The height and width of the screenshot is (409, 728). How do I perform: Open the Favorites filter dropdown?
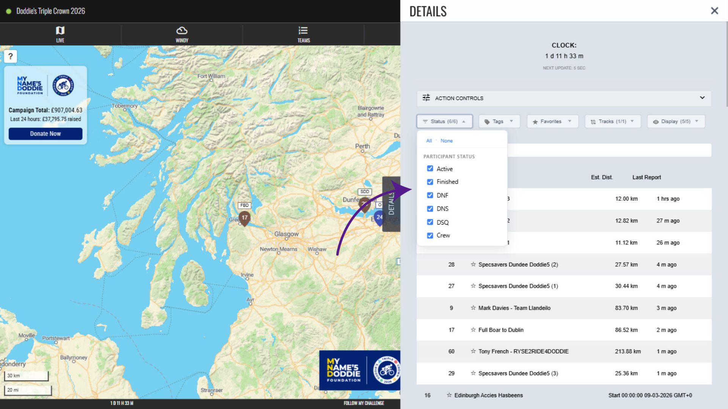pos(552,122)
